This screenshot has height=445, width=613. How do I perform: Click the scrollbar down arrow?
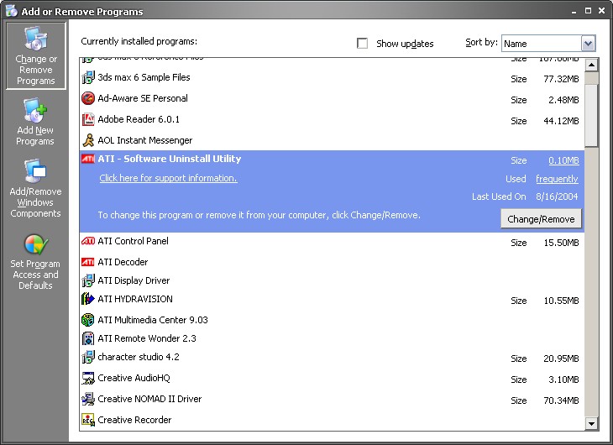[591, 423]
